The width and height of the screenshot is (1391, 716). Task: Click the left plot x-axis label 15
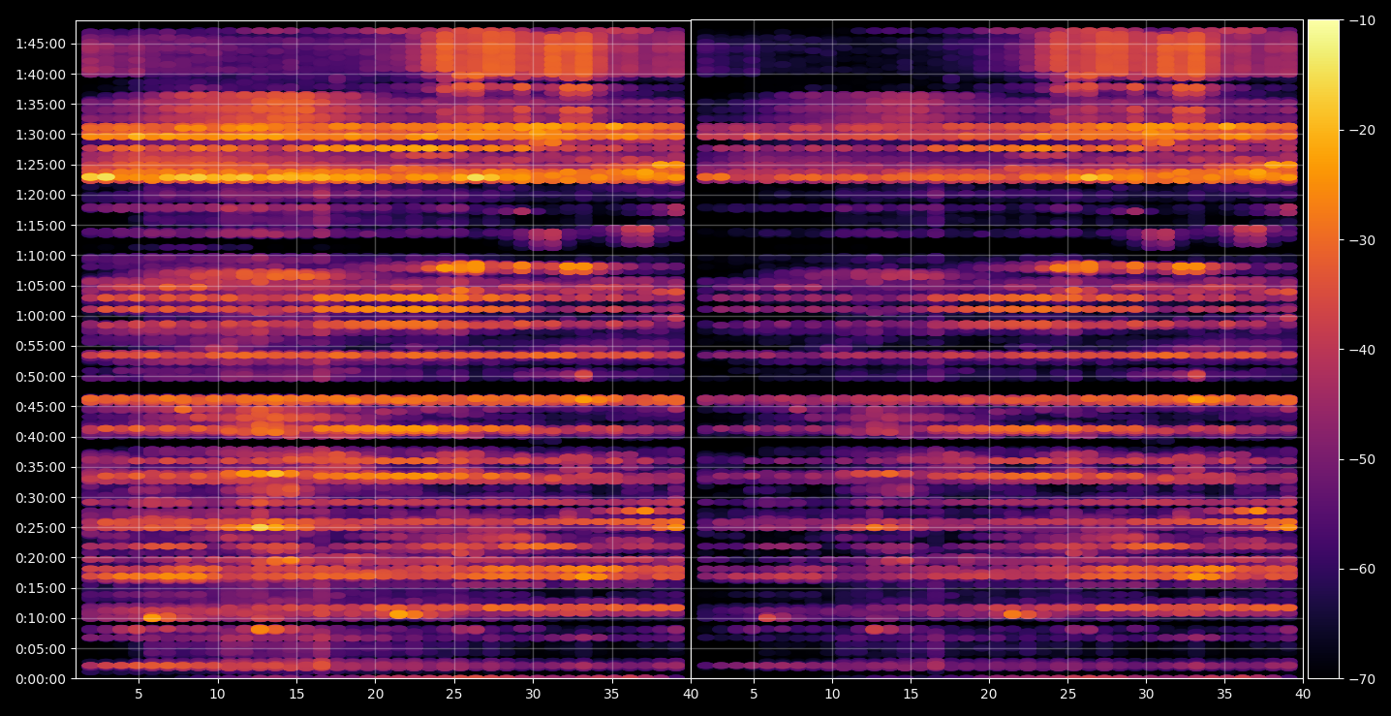tap(296, 695)
